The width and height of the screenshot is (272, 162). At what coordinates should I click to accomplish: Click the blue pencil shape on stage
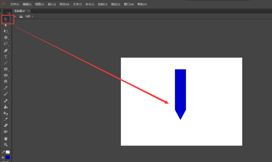[x=180, y=94]
